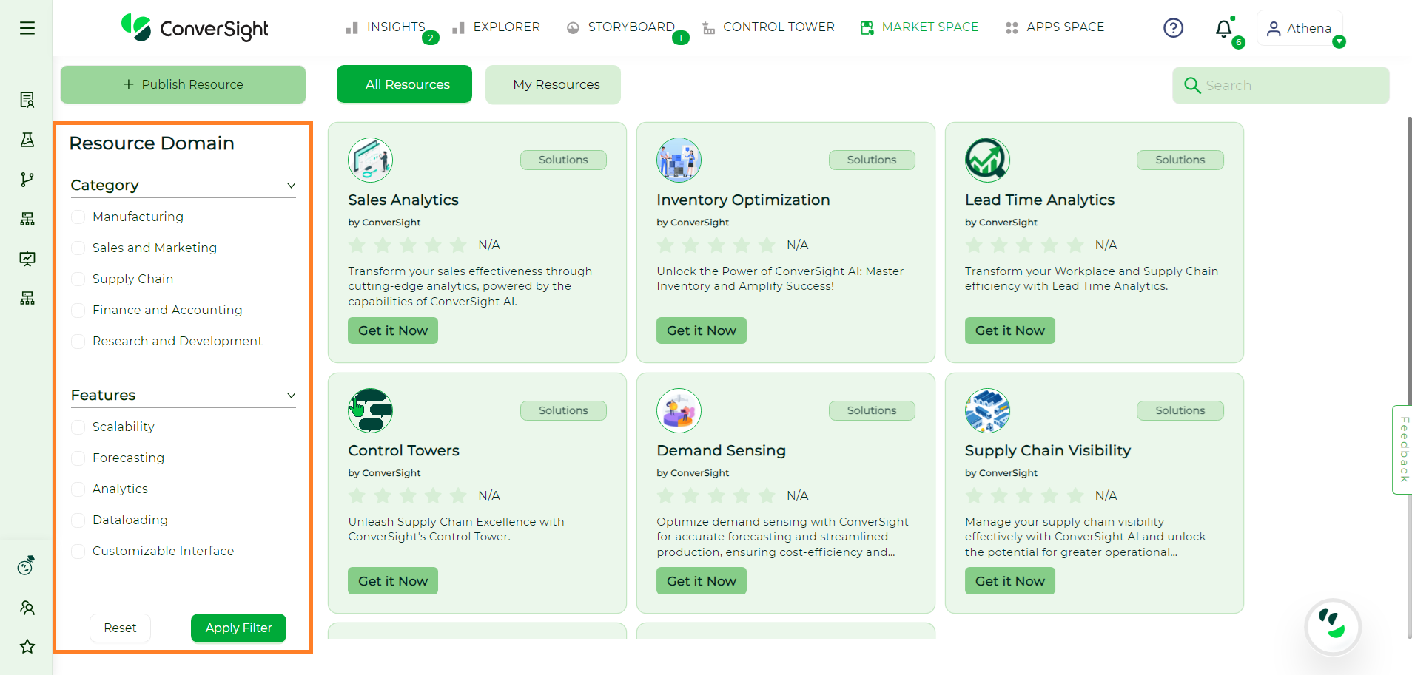This screenshot has height=675, width=1412.
Task: Open the hamburger menu icon
Action: (27, 28)
